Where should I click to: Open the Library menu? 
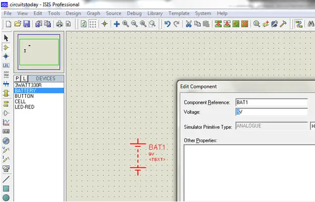point(155,14)
